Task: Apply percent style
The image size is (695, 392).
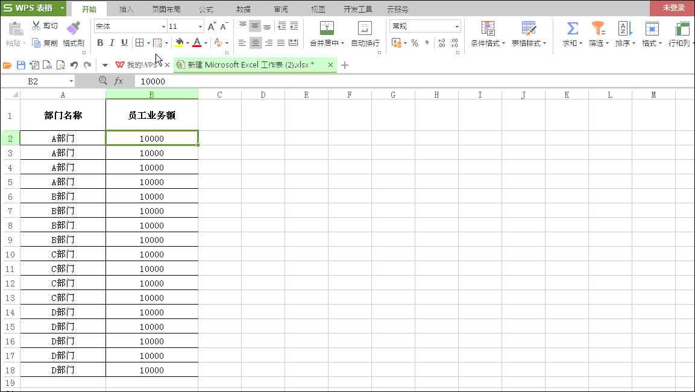Action: coord(415,43)
